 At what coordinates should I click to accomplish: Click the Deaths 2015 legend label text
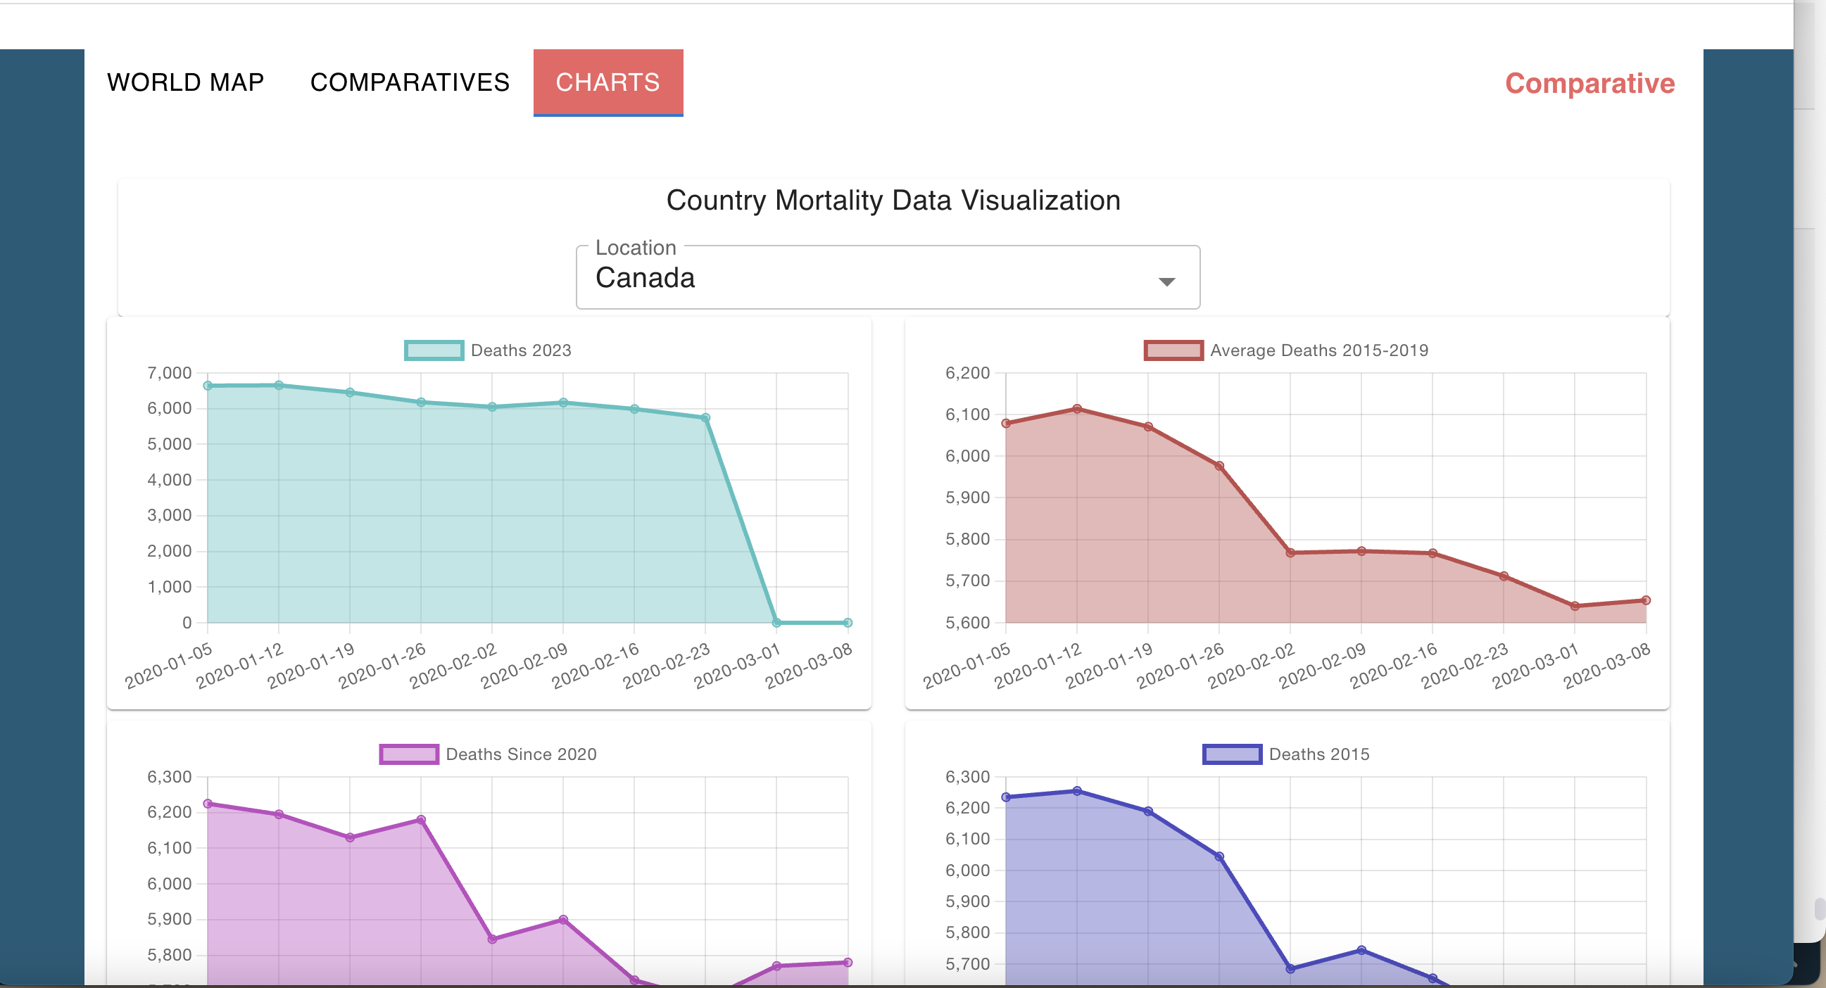click(x=1318, y=754)
